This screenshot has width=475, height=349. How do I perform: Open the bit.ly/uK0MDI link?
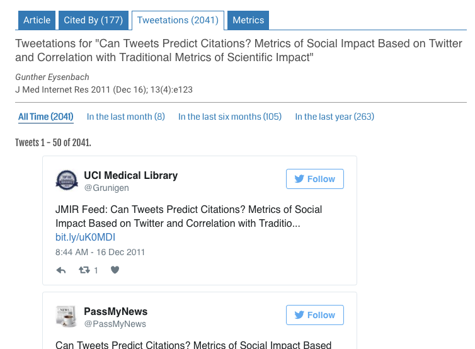coord(85,237)
